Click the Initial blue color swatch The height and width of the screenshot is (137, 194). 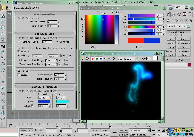click(44, 102)
